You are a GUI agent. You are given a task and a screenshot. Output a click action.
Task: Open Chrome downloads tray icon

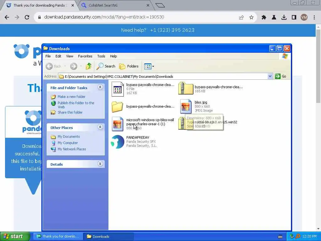coord(284,18)
